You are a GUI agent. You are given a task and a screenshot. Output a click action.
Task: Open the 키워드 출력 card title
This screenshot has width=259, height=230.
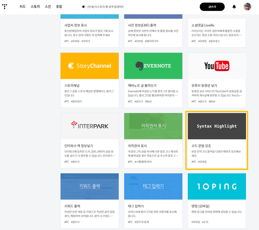72,206
